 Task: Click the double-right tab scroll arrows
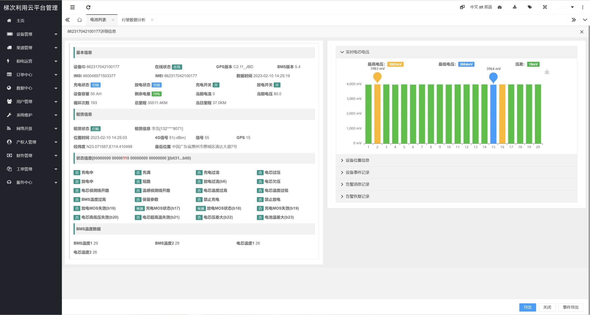574,20
